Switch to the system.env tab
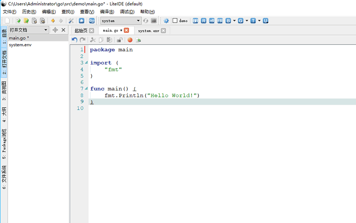 point(148,31)
